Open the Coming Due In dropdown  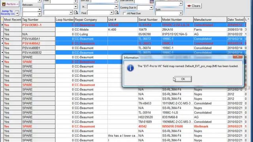(151, 7)
